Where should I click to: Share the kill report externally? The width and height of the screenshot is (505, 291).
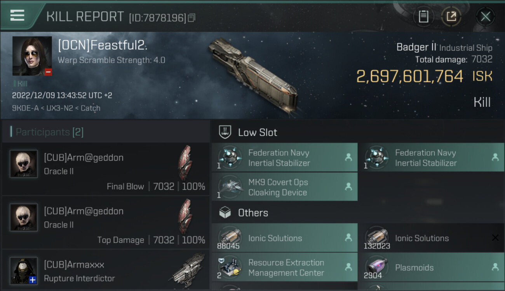pos(451,17)
